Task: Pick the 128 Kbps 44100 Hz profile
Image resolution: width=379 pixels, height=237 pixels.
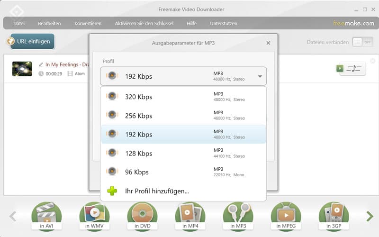Action: tap(183, 153)
